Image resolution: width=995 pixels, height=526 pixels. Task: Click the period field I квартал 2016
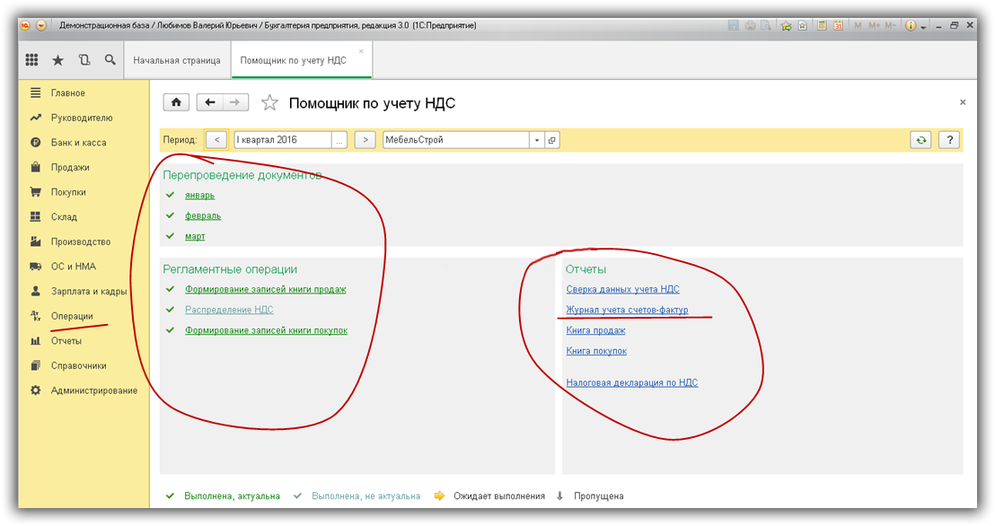(x=282, y=140)
